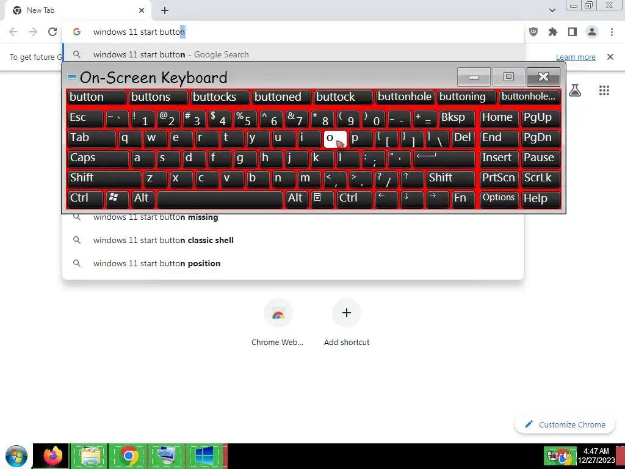
Task: Open a new tab with the plus button
Action: [x=165, y=10]
